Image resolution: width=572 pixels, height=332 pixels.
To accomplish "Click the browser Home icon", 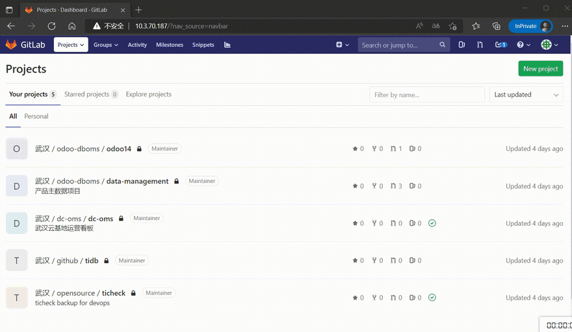I will pyautogui.click(x=72, y=26).
